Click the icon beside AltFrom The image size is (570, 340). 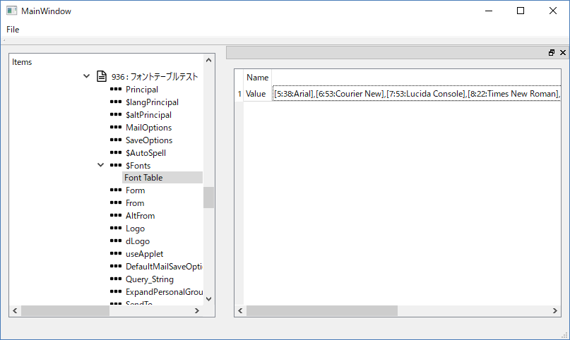pos(116,216)
